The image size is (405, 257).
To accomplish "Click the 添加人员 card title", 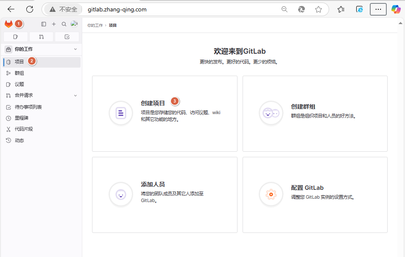I will (153, 184).
